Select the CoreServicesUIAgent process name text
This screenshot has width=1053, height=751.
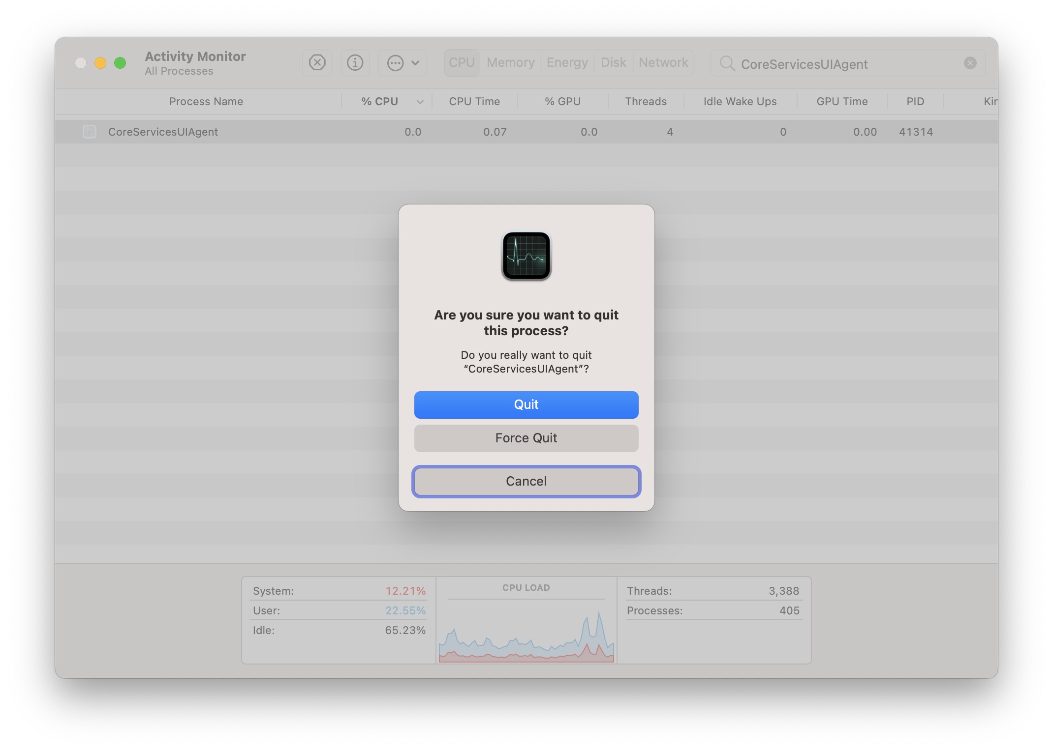(x=163, y=132)
